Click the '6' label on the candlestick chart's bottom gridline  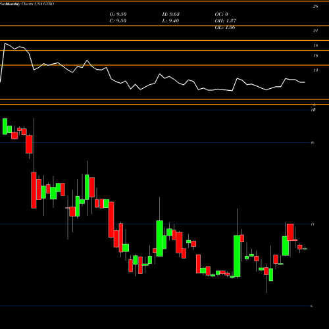pyautogui.click(x=311, y=306)
